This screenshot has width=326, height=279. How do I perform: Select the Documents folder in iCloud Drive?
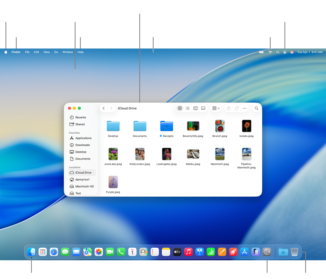click(140, 126)
